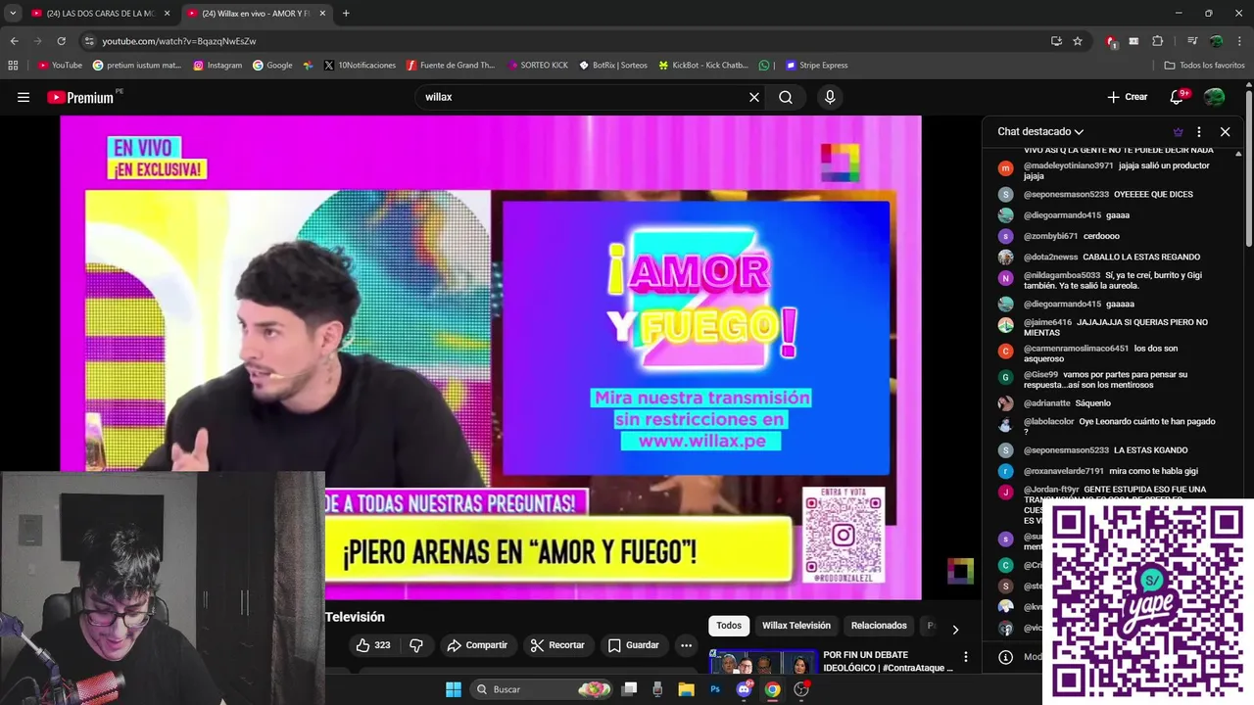
Task: Open WhatsApp bookmark icon
Action: click(764, 66)
